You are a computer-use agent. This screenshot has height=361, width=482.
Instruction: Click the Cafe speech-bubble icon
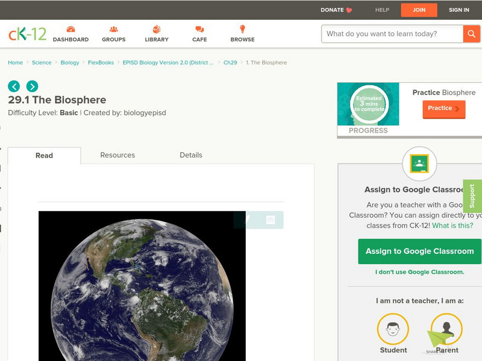(198, 28)
